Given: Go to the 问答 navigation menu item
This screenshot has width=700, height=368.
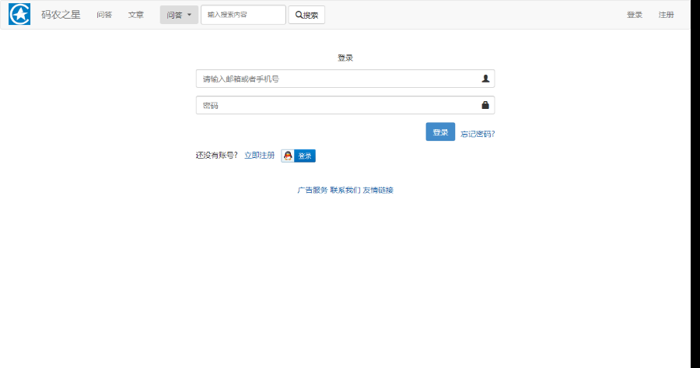Looking at the screenshot, I should pos(104,15).
